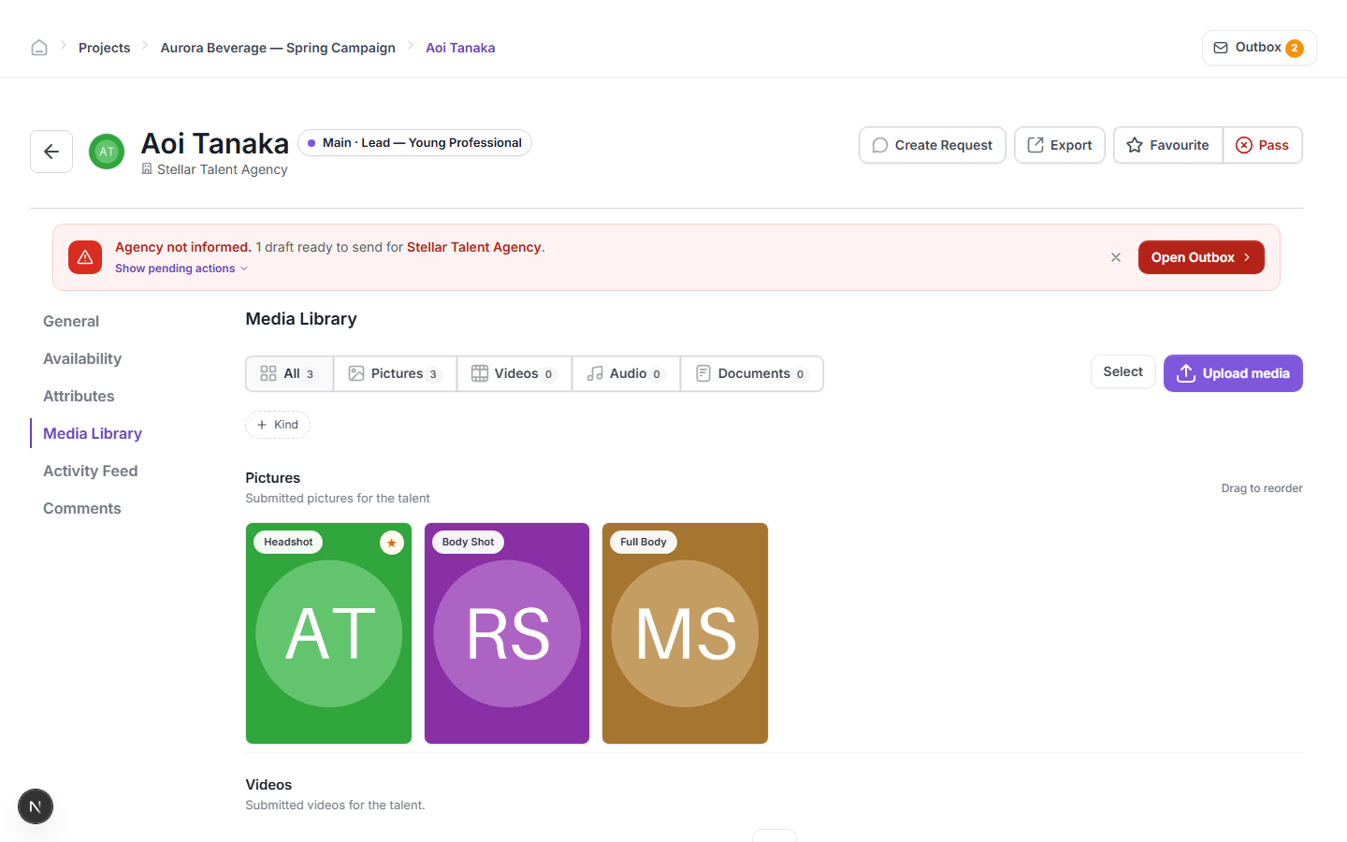Screen dimensions: 1347x842
Task: Open the Availability section
Action: tap(82, 358)
